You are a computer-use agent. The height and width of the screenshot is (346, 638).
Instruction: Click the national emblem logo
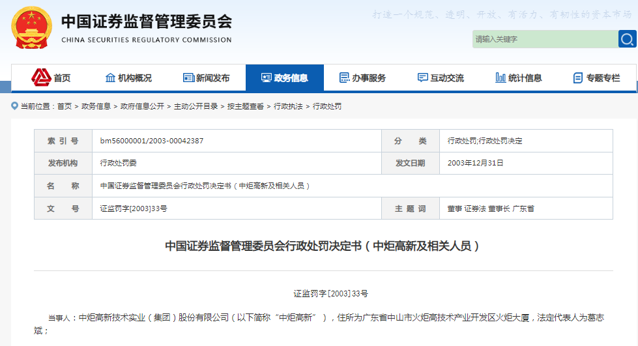point(32,27)
